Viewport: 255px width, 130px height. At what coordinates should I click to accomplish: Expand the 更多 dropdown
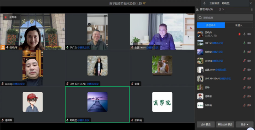pos(245,124)
